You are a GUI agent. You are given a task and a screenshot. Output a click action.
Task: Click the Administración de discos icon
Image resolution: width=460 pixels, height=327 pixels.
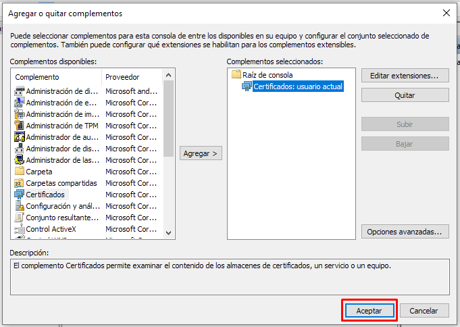click(20, 91)
